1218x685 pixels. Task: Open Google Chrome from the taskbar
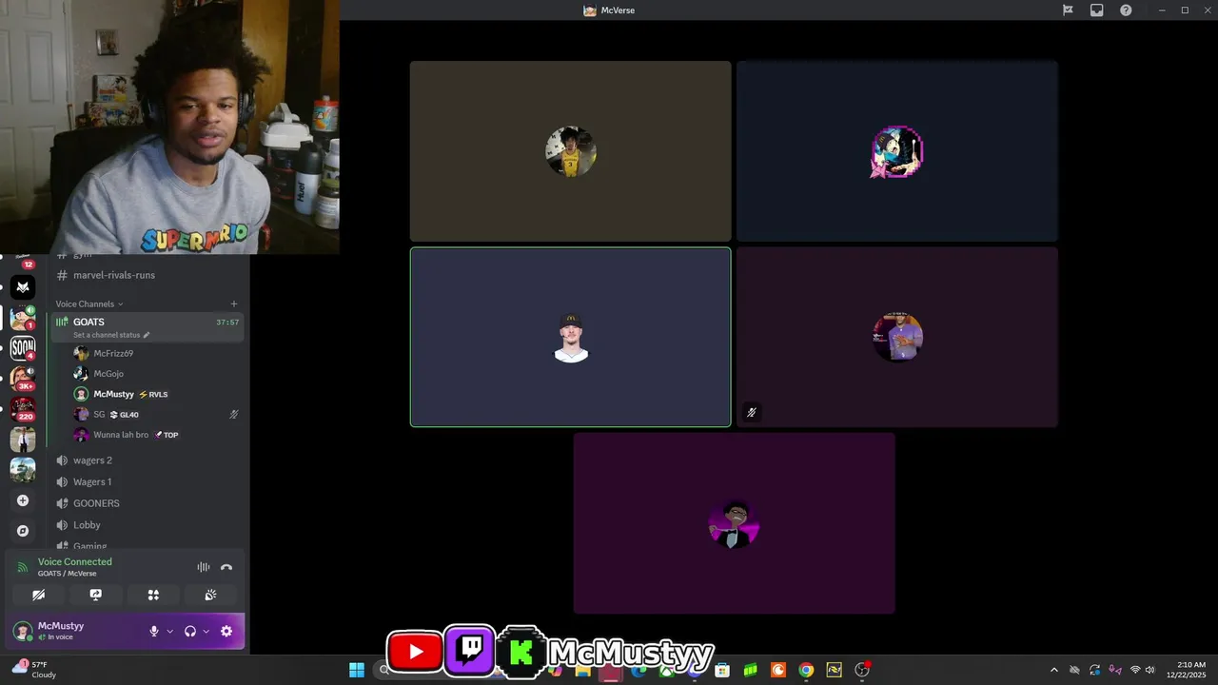(806, 670)
